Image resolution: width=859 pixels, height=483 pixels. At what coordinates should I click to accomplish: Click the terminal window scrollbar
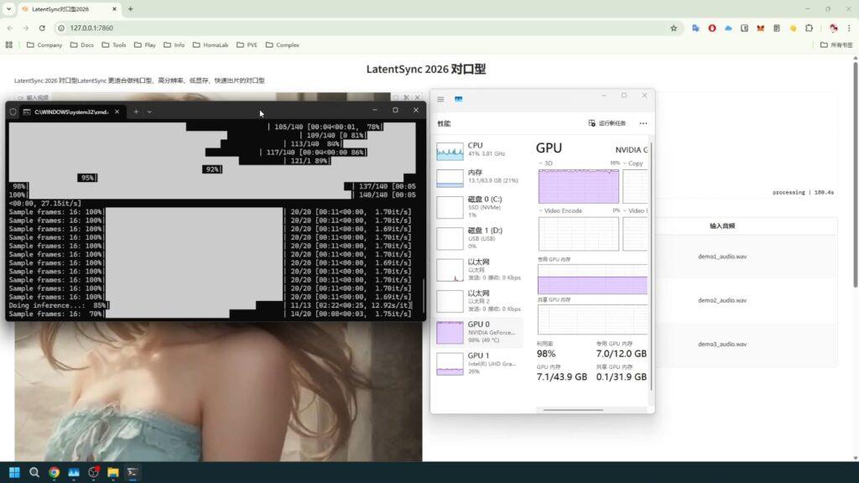[x=424, y=296]
